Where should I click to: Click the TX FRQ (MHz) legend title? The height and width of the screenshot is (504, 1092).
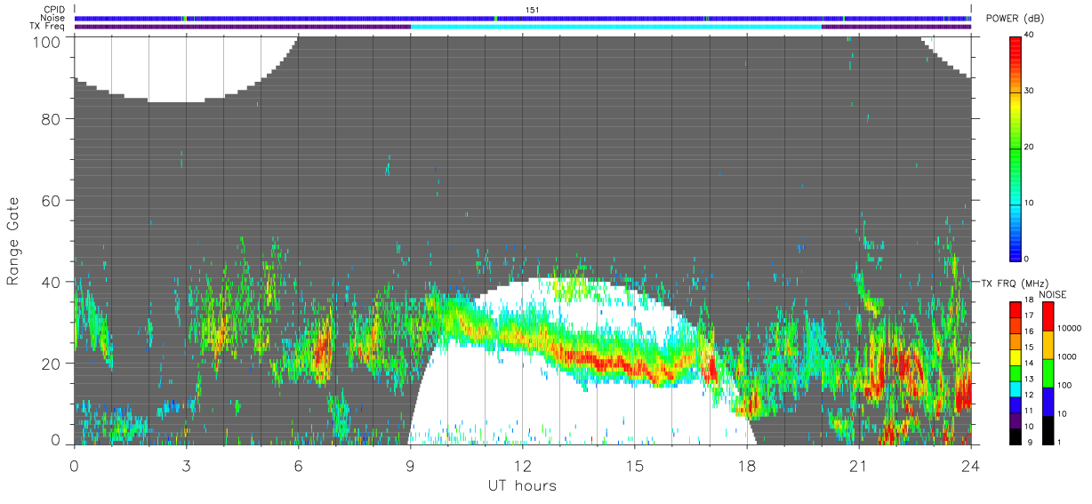click(x=1013, y=283)
